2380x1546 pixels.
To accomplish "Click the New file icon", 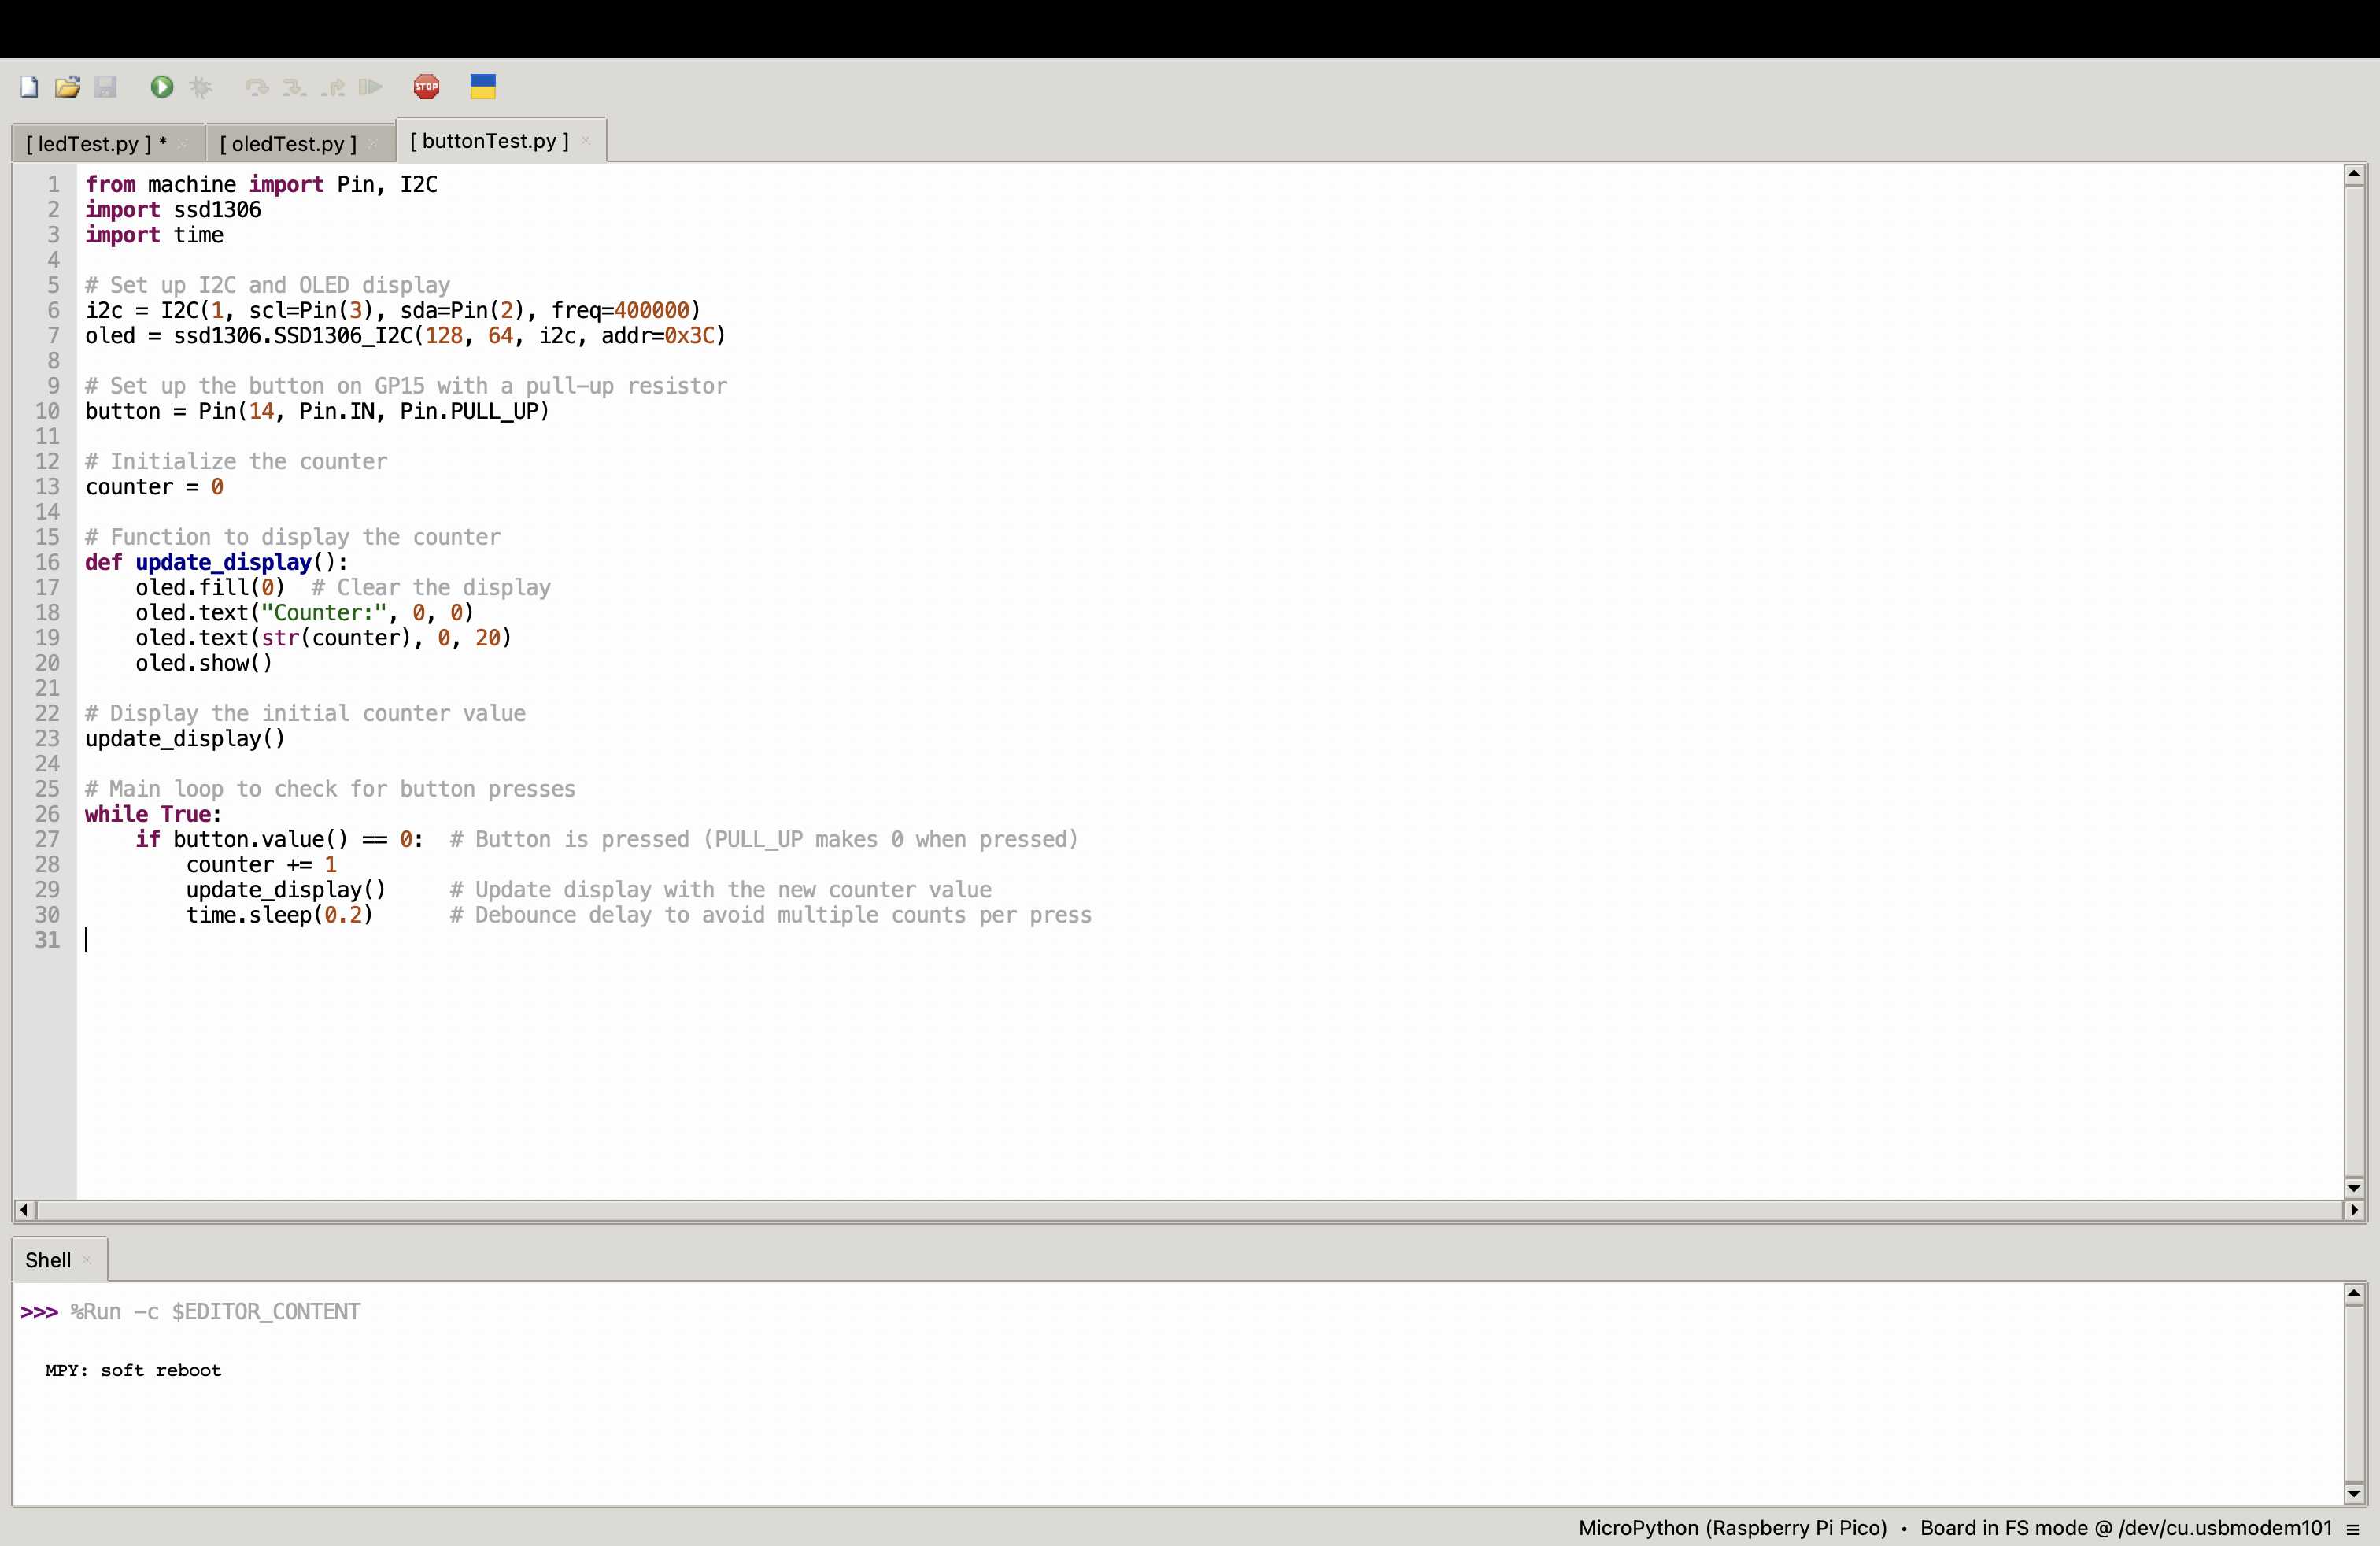I will tap(28, 85).
